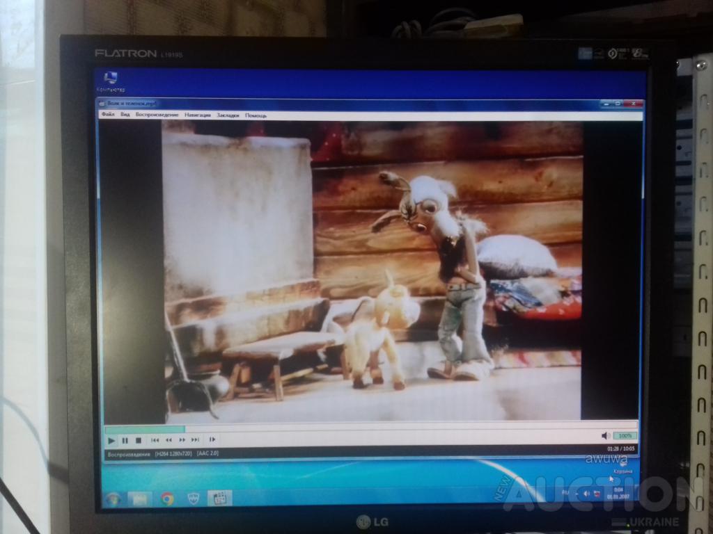Select the Компьютер desktop icon
The height and width of the screenshot is (534, 713).
(111, 82)
